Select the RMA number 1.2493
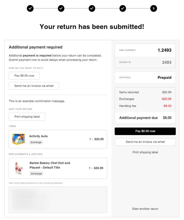184x220 pixels. [x=164, y=50]
